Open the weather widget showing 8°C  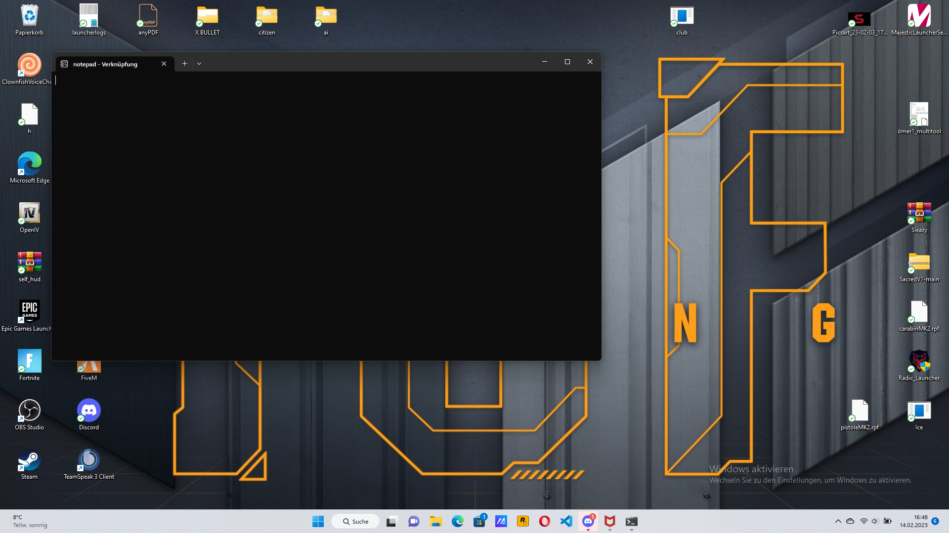[x=30, y=521]
